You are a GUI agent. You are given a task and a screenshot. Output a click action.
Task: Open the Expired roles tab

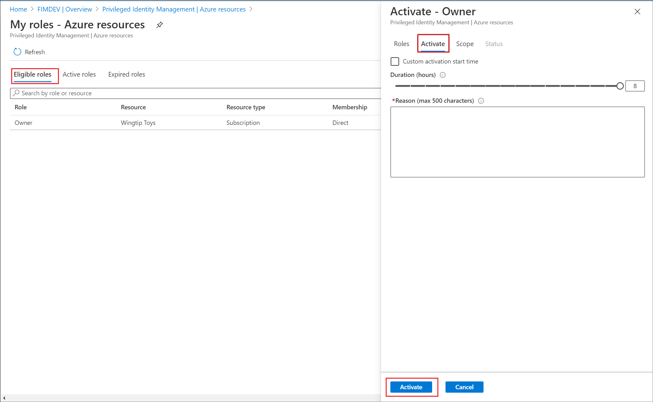126,74
